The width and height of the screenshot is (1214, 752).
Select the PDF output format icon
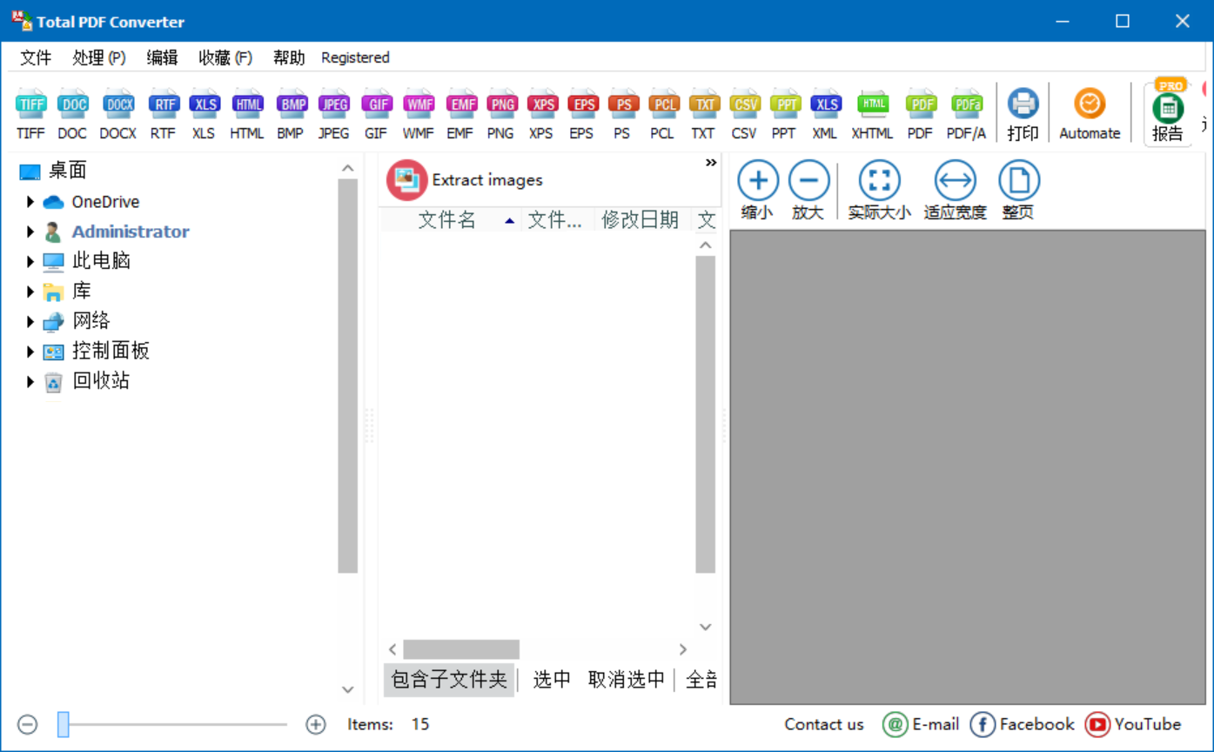(920, 113)
